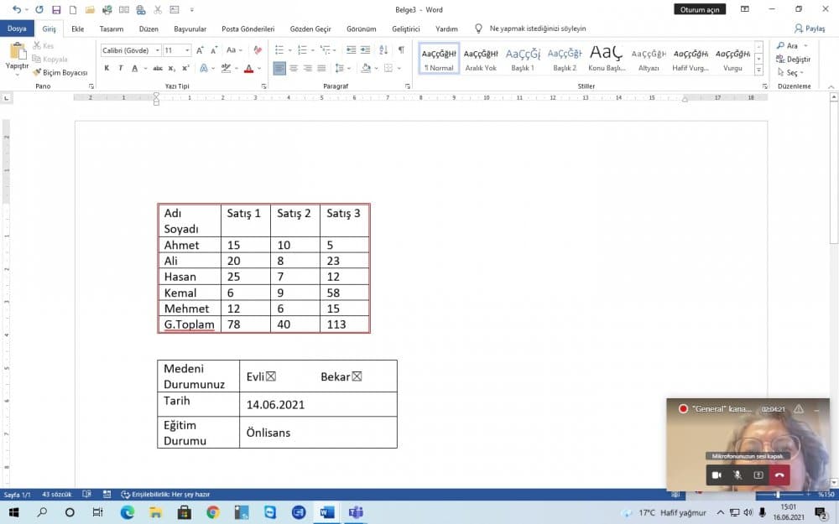The height and width of the screenshot is (524, 839).
Task: Toggle italic formatting with the T button
Action: coord(120,68)
